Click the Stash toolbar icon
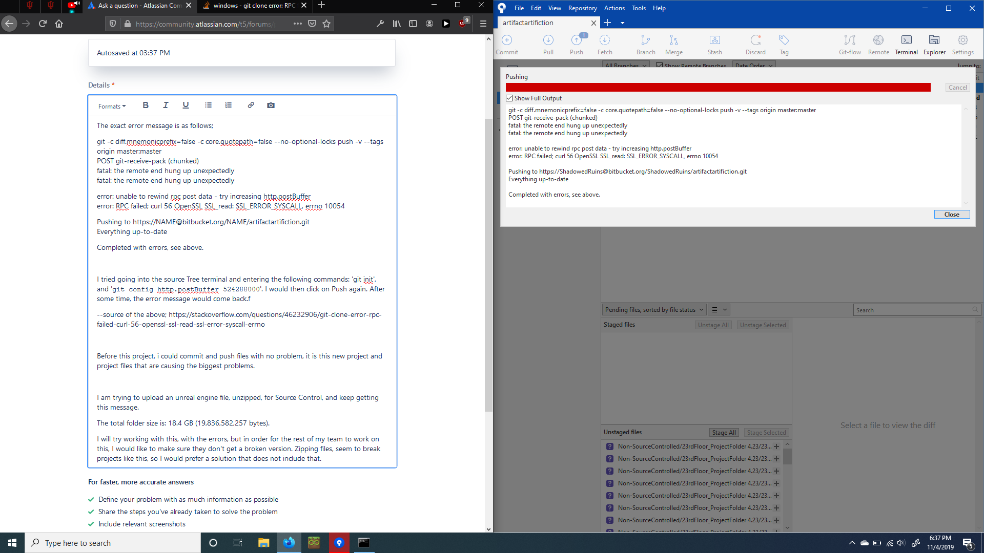The width and height of the screenshot is (984, 553). point(714,44)
